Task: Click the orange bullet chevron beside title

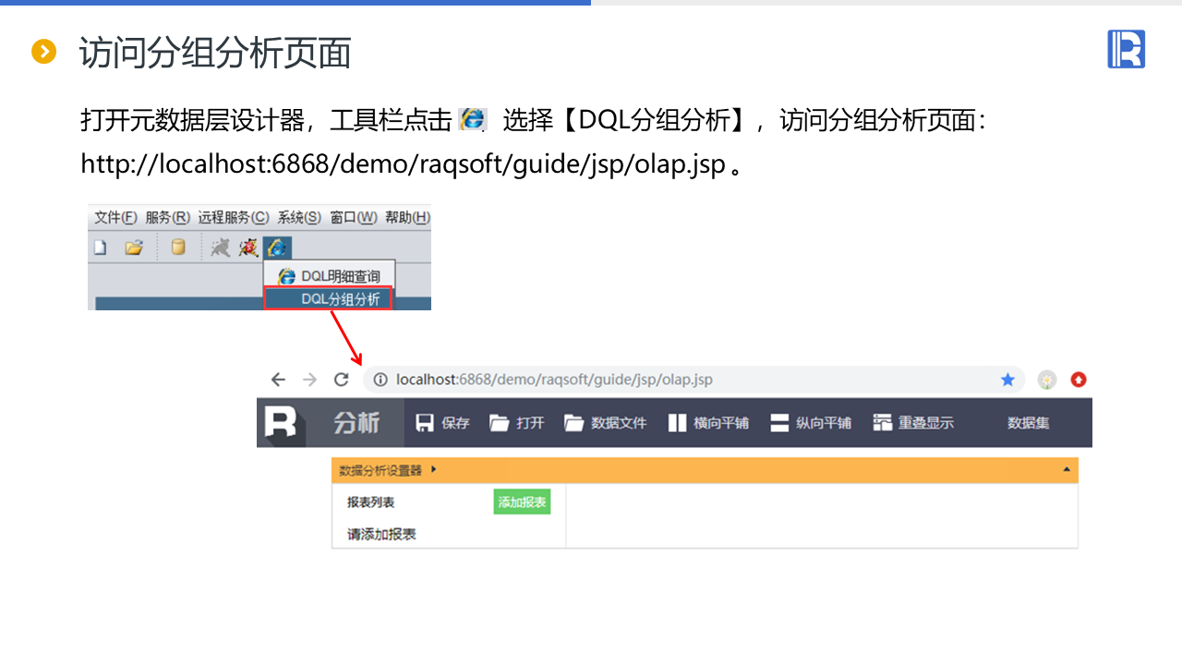Action: [x=44, y=52]
